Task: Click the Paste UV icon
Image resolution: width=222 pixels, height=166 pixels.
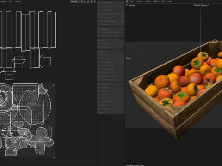Action: tap(99, 88)
